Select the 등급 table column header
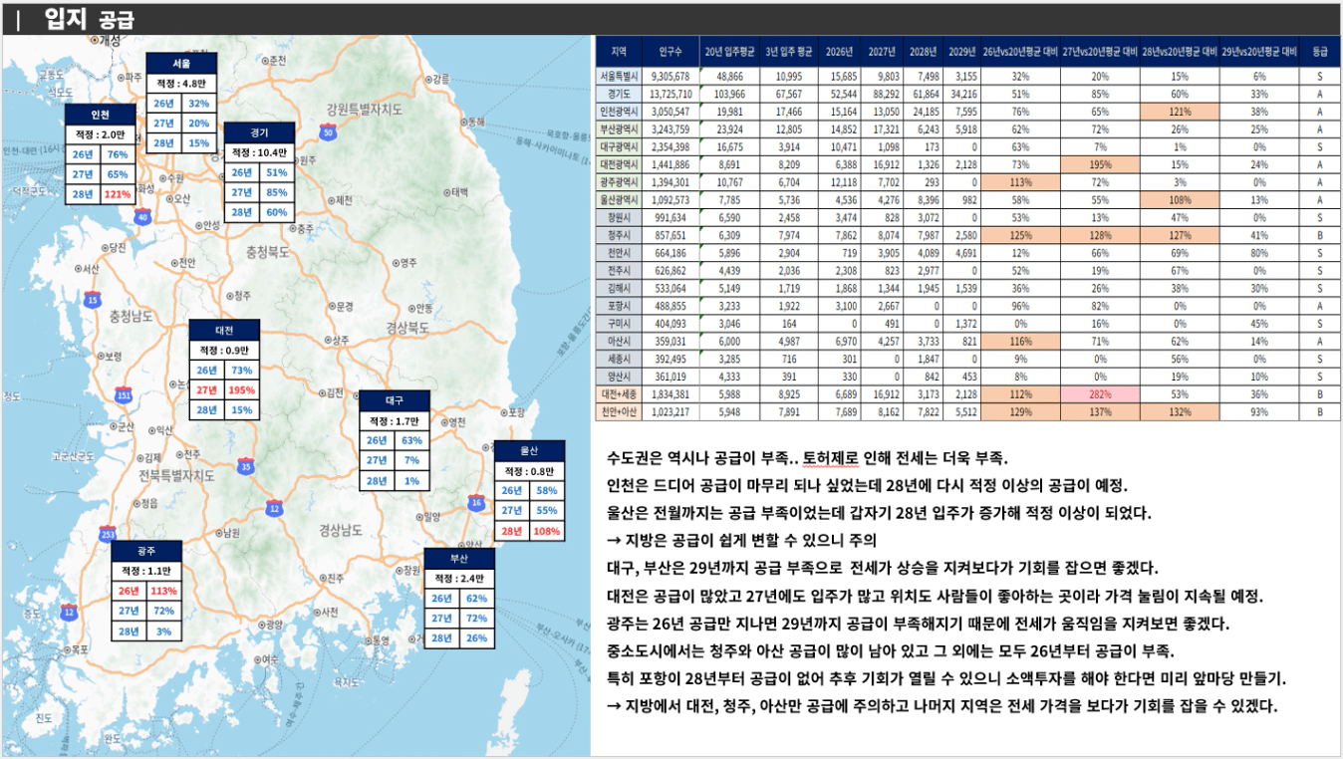This screenshot has width=1343, height=759. pos(1319,51)
